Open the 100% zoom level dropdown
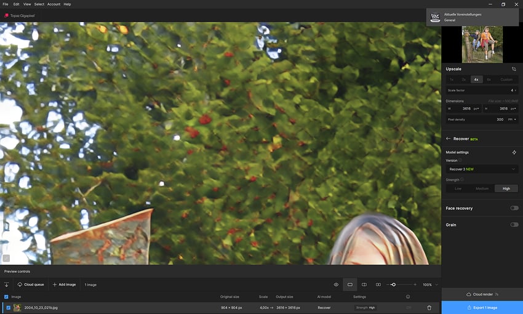The width and height of the screenshot is (523, 314). click(428, 284)
